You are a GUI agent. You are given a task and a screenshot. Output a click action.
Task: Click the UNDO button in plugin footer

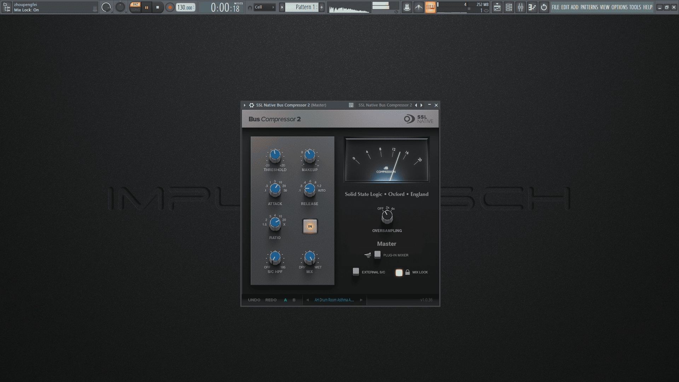(254, 300)
